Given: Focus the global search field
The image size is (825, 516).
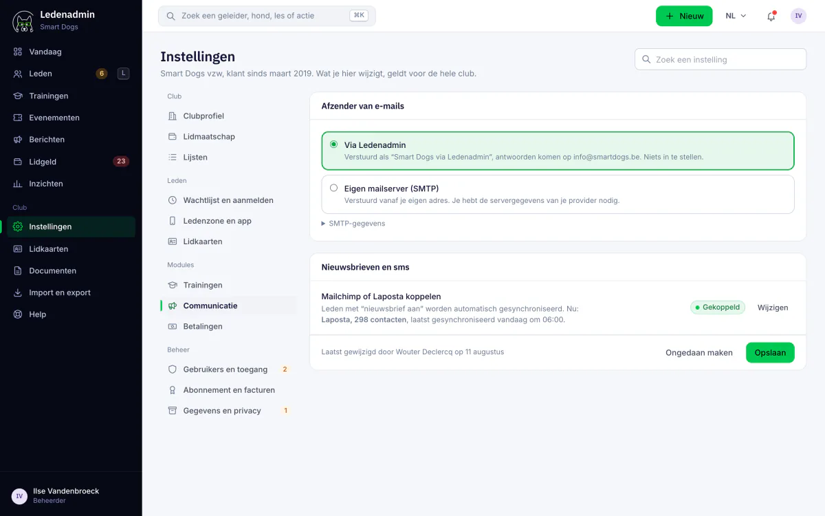Looking at the screenshot, I should (x=267, y=16).
